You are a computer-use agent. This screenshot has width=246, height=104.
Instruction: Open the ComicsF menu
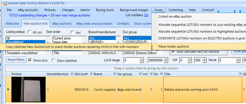click(x=208, y=10)
